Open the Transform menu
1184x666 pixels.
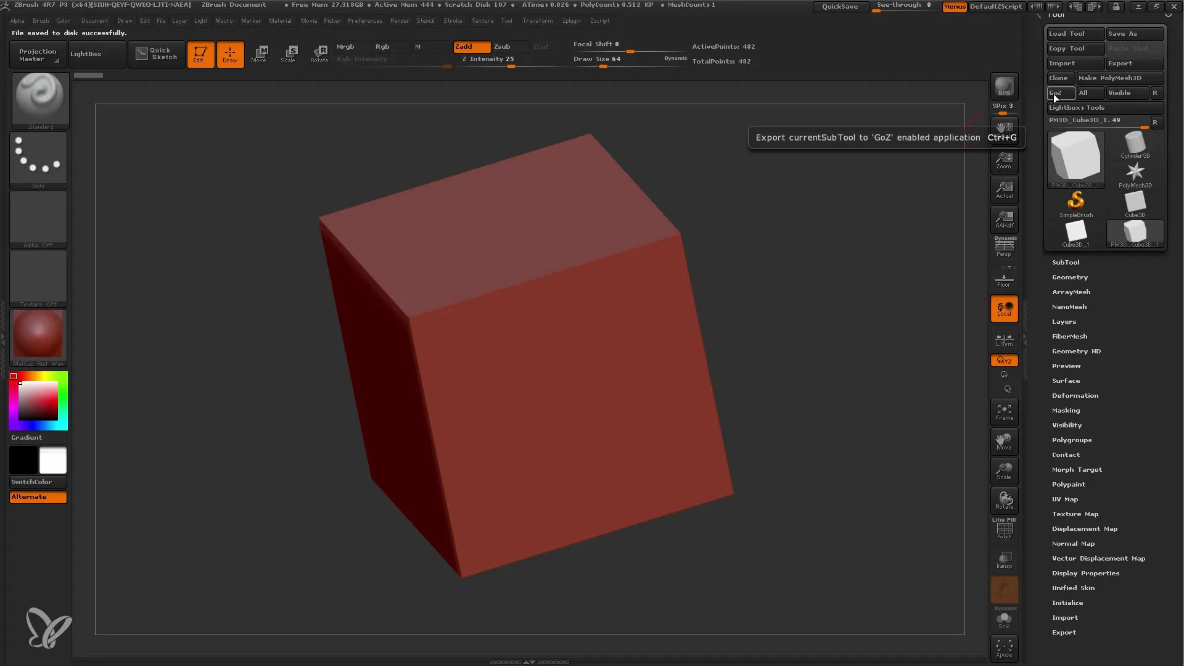(x=538, y=21)
